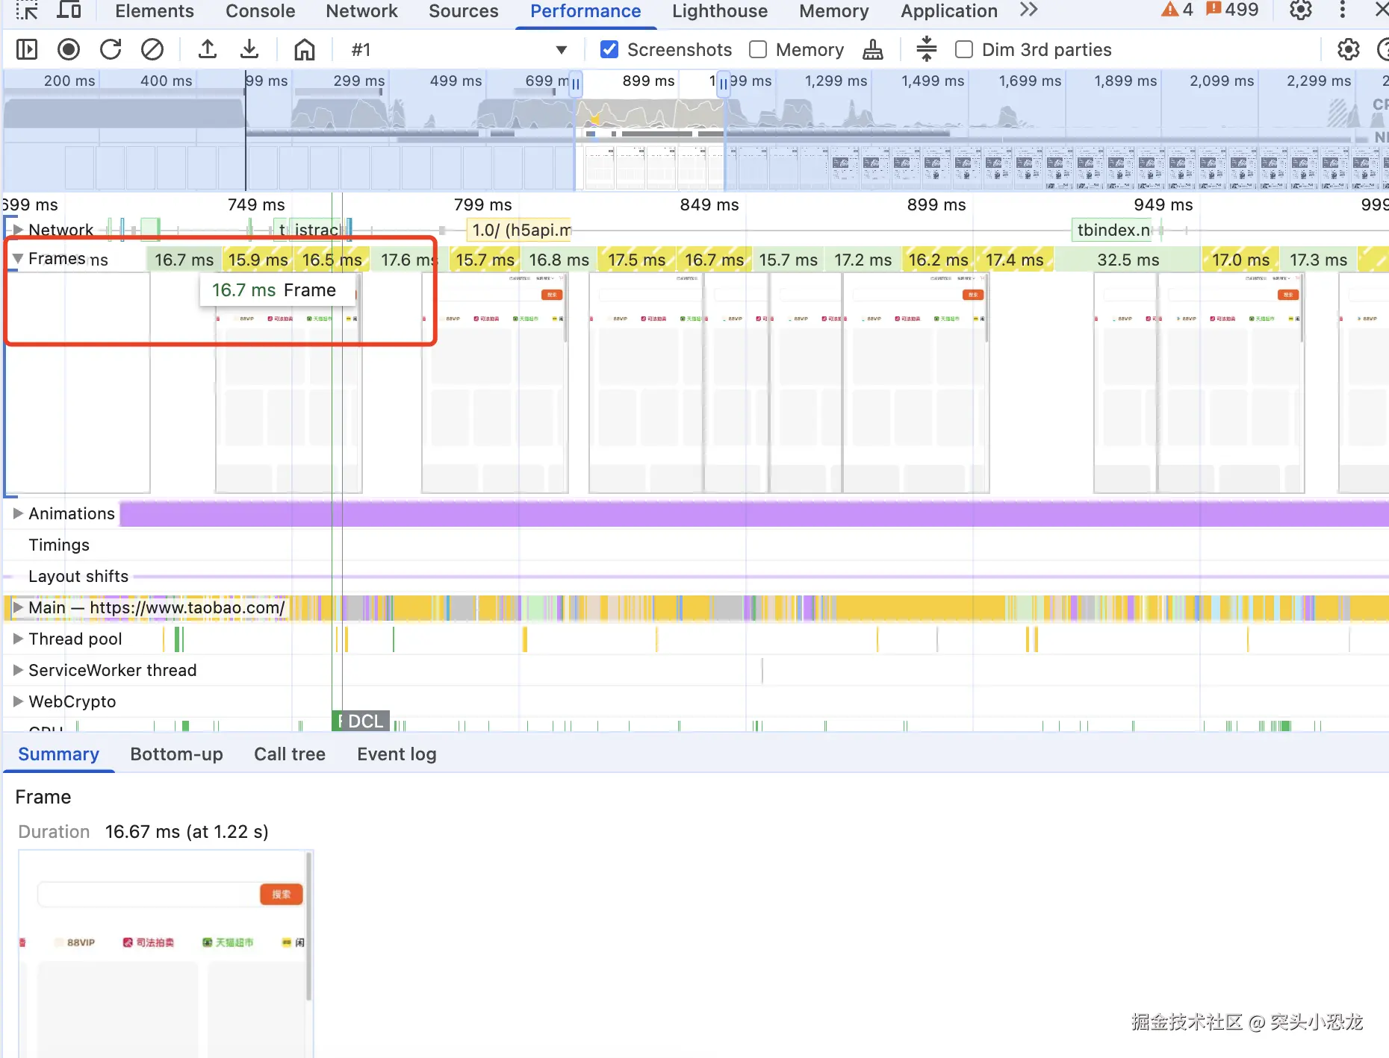Viewport: 1389px width, 1058px height.
Task: Open the capture settings gear icon
Action: 1349,50
